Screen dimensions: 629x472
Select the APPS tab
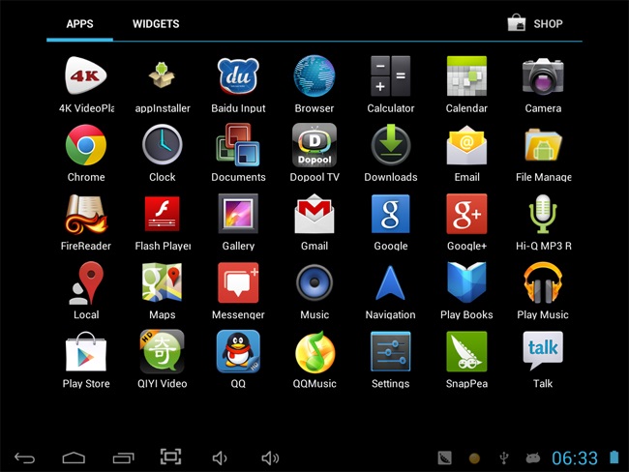click(x=79, y=24)
